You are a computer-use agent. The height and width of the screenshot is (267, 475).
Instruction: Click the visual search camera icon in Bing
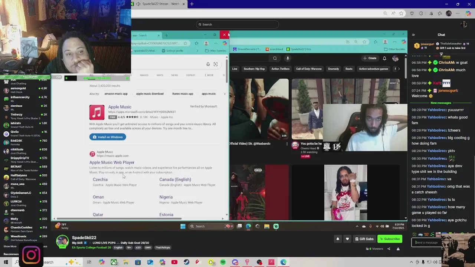[216, 64]
